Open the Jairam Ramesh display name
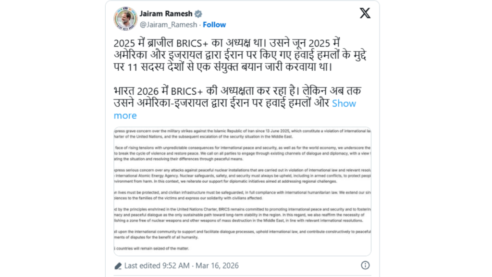The height and width of the screenshot is (277, 492). pos(166,14)
